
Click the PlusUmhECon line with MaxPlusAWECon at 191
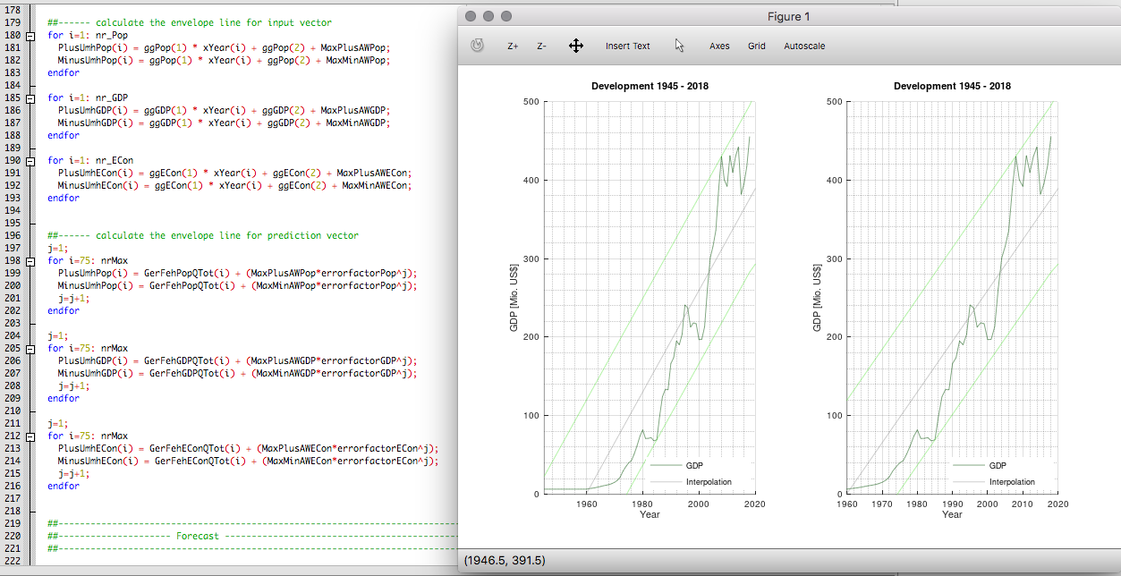[235, 174]
